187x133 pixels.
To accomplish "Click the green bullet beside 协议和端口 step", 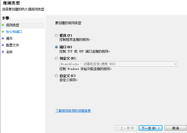I will coord(3,32).
